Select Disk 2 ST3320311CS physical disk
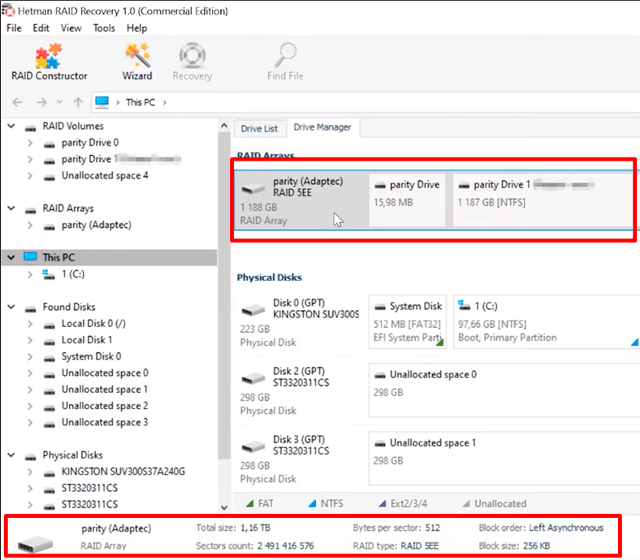 click(301, 390)
